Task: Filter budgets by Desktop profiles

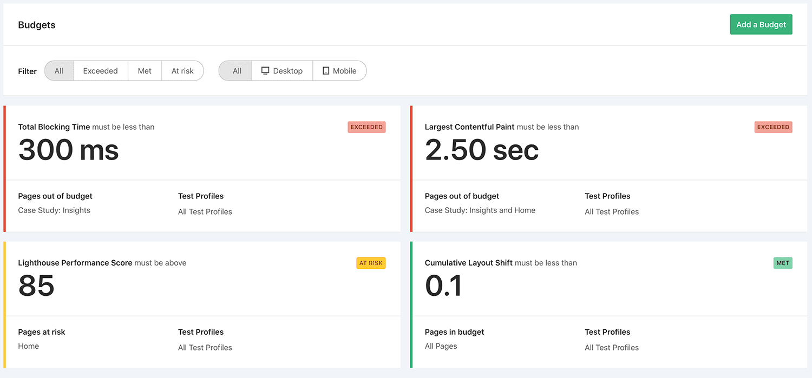Action: (281, 70)
